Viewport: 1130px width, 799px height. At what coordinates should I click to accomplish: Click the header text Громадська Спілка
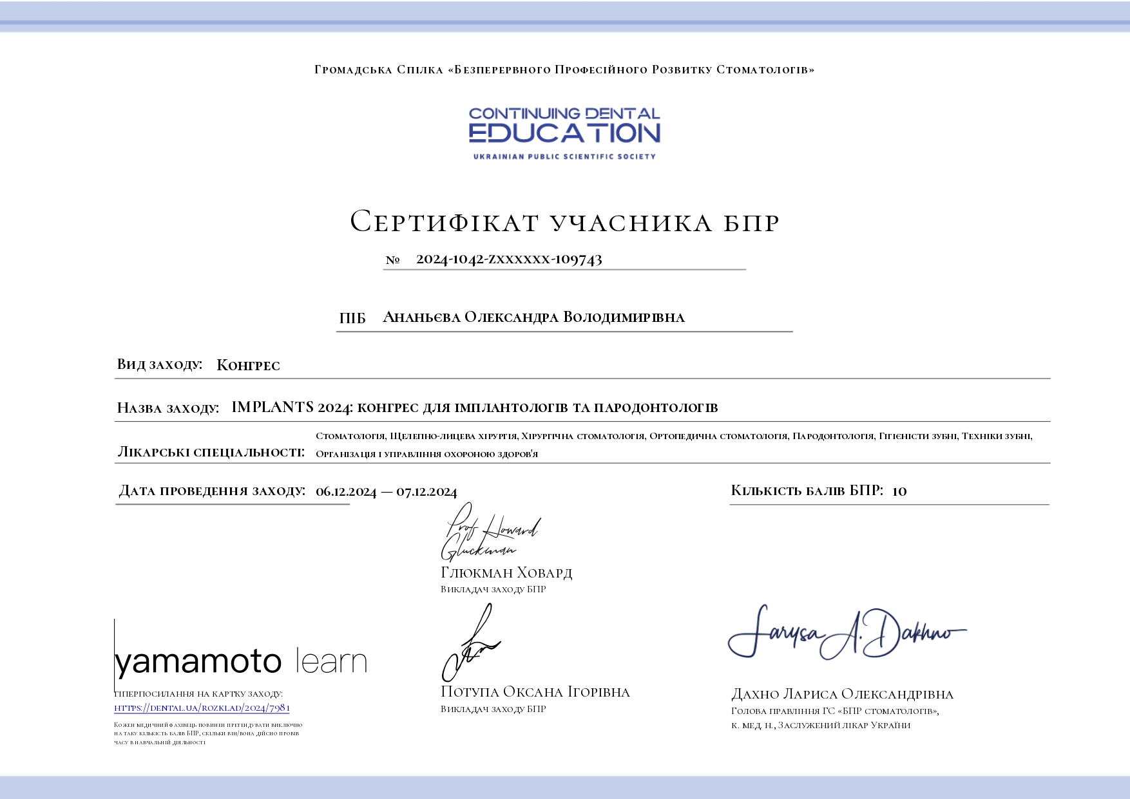click(x=379, y=70)
